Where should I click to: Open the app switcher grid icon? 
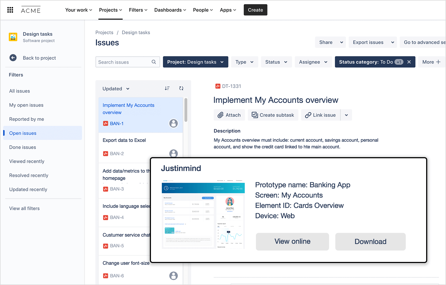click(x=10, y=10)
